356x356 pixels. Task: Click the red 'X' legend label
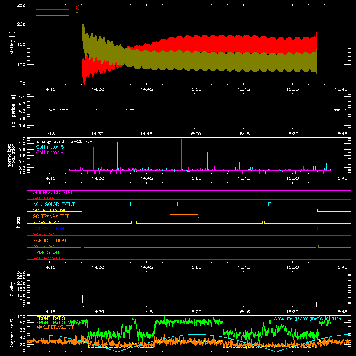pos(77,8)
